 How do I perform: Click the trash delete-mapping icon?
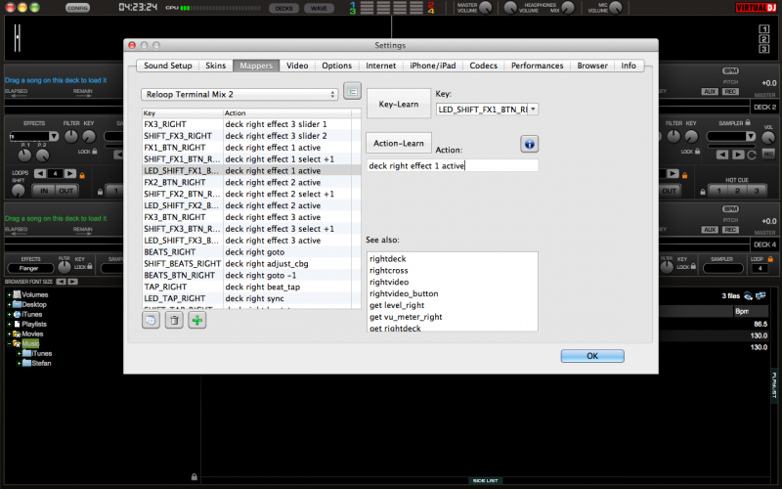point(174,320)
